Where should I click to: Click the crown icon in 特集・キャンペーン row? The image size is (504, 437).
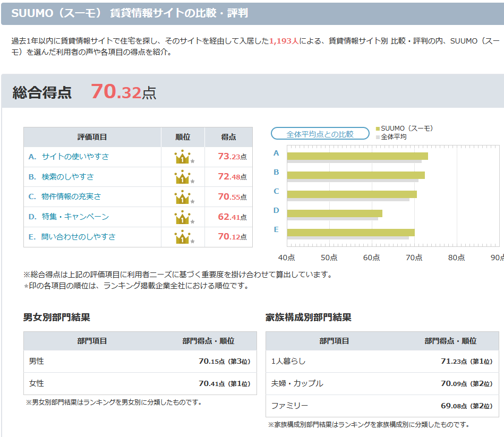tap(182, 217)
